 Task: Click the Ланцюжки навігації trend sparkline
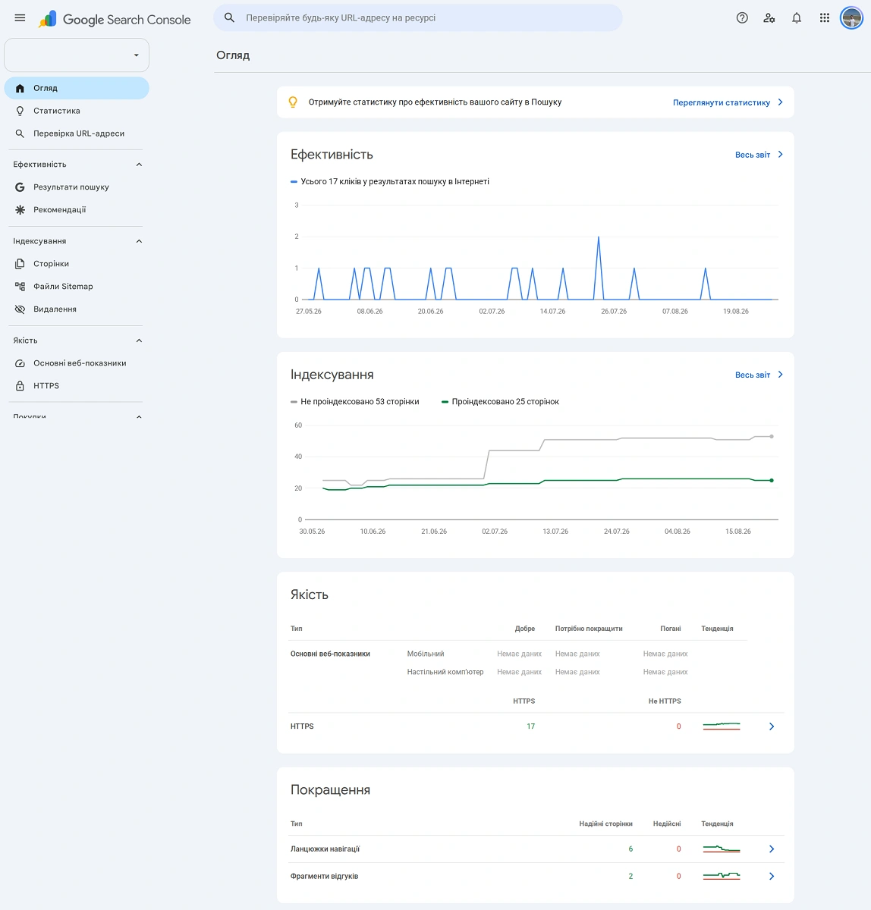tap(722, 849)
